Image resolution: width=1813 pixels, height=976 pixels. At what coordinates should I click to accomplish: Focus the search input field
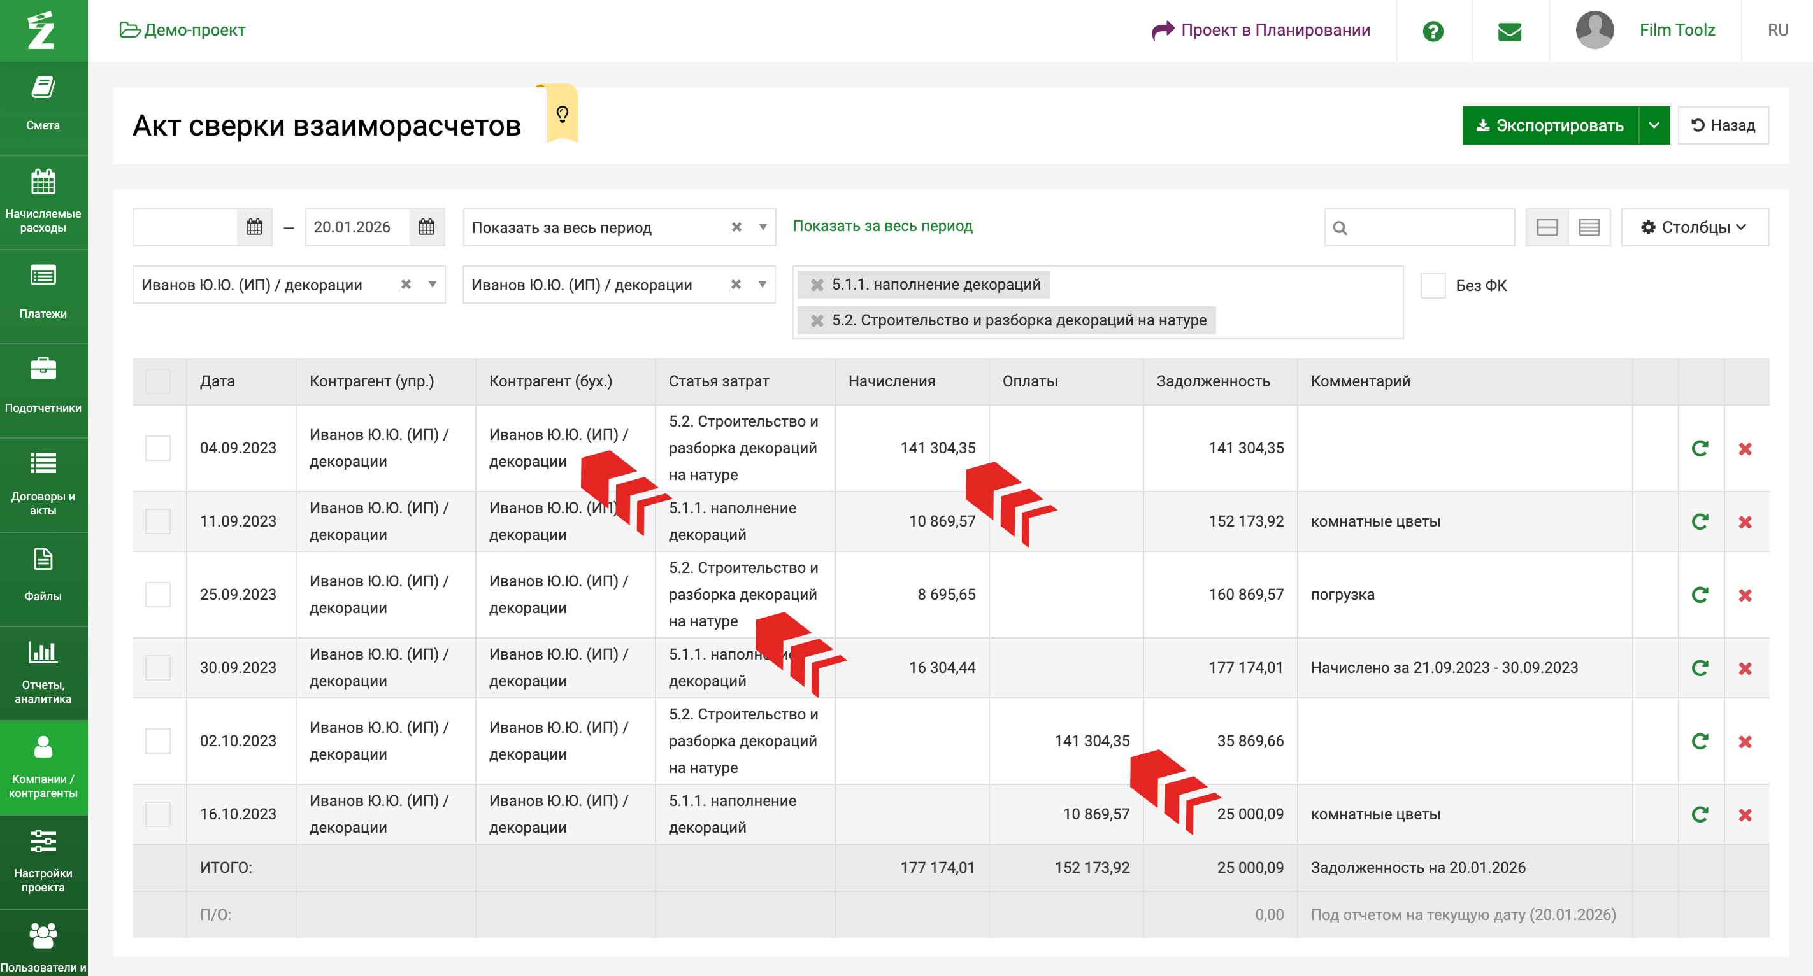tap(1429, 228)
